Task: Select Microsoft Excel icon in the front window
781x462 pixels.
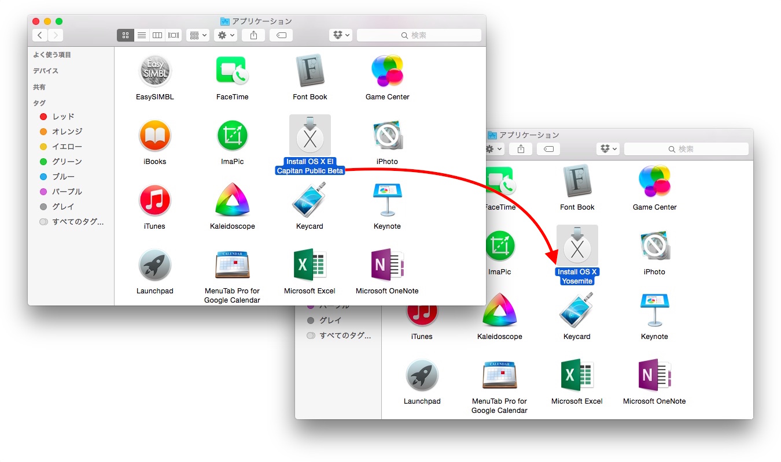Action: click(x=310, y=265)
